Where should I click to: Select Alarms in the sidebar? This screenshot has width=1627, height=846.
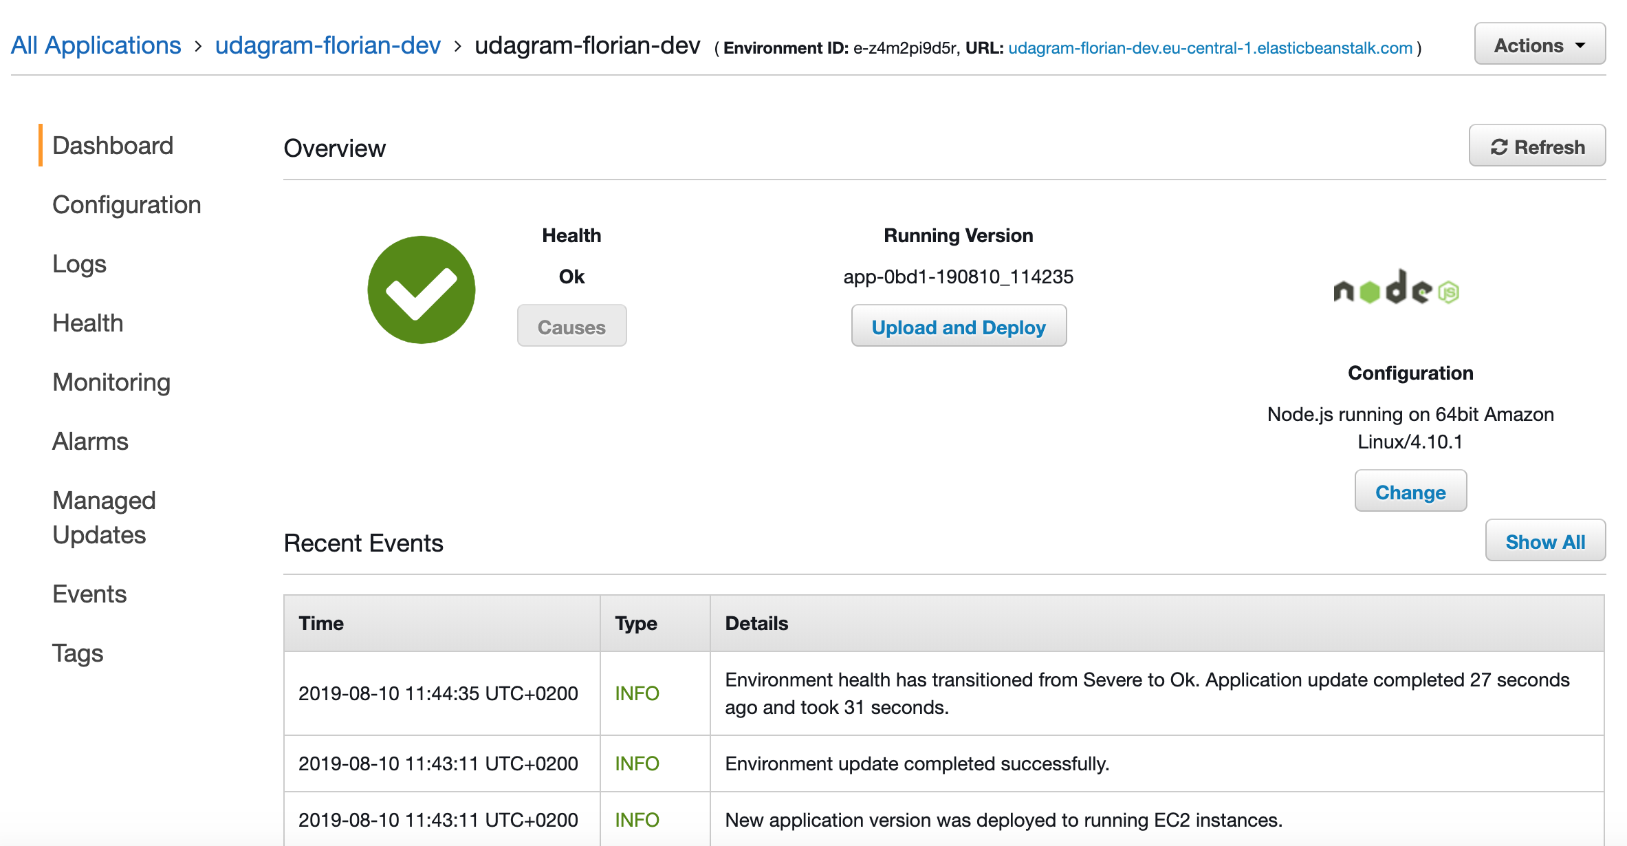(90, 442)
